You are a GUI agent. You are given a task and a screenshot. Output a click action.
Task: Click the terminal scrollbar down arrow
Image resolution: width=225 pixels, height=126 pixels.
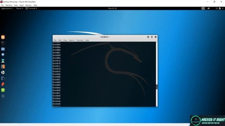coord(157,106)
